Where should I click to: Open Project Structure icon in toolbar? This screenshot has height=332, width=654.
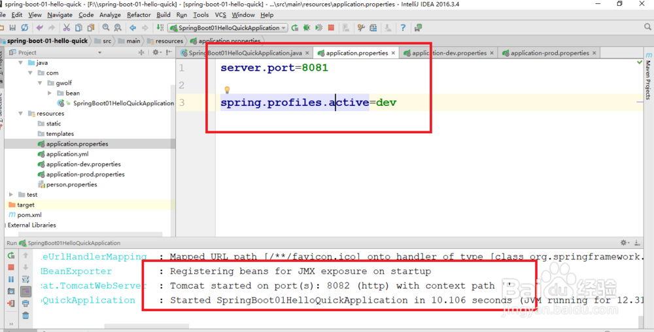373,28
